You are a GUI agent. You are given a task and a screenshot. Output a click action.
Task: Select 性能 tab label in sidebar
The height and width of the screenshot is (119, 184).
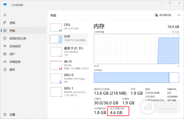(x=12, y=31)
